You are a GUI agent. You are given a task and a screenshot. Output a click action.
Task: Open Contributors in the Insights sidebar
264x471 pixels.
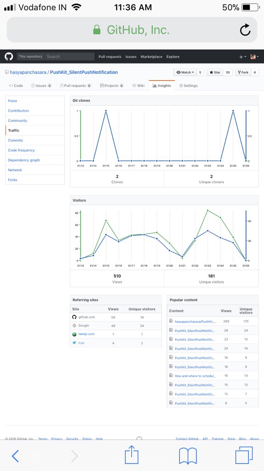pyautogui.click(x=35, y=111)
